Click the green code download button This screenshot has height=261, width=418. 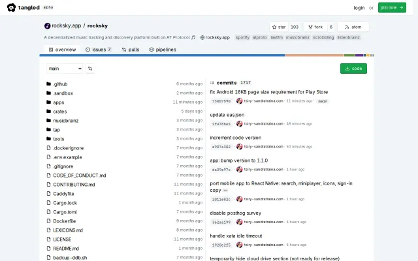(x=353, y=69)
